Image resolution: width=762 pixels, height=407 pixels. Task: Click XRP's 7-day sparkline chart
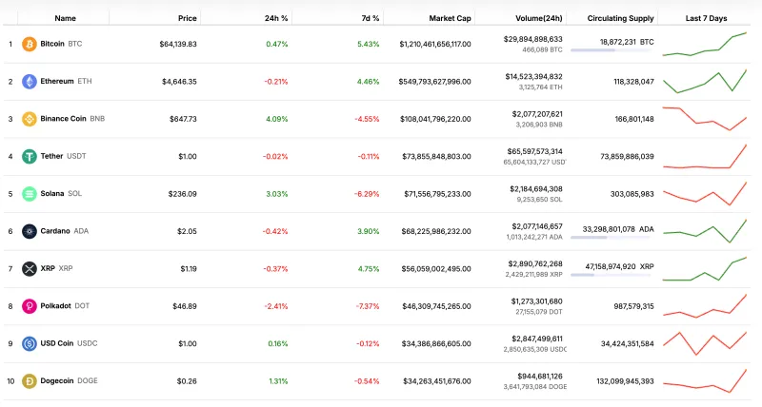(x=705, y=269)
